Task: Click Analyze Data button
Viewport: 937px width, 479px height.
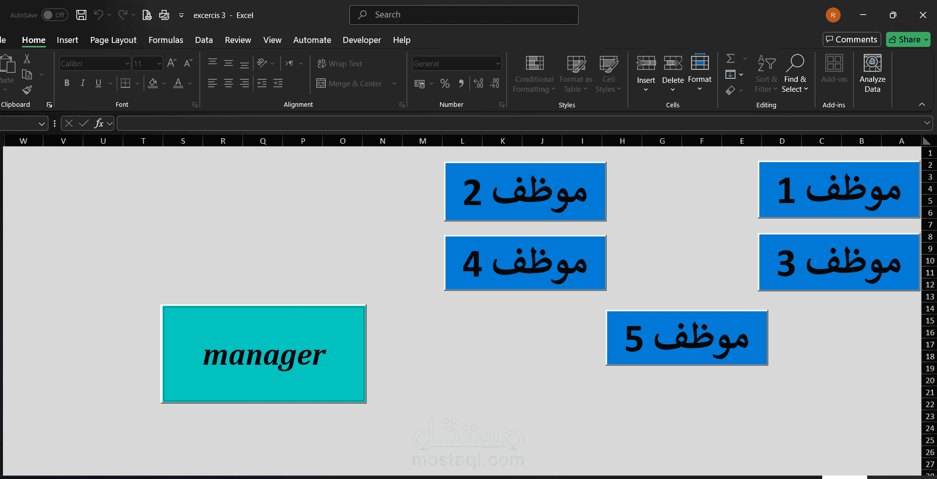Action: [x=872, y=74]
